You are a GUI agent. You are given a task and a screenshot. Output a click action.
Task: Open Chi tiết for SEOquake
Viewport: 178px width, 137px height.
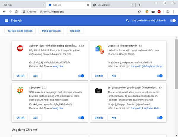coord(20,118)
